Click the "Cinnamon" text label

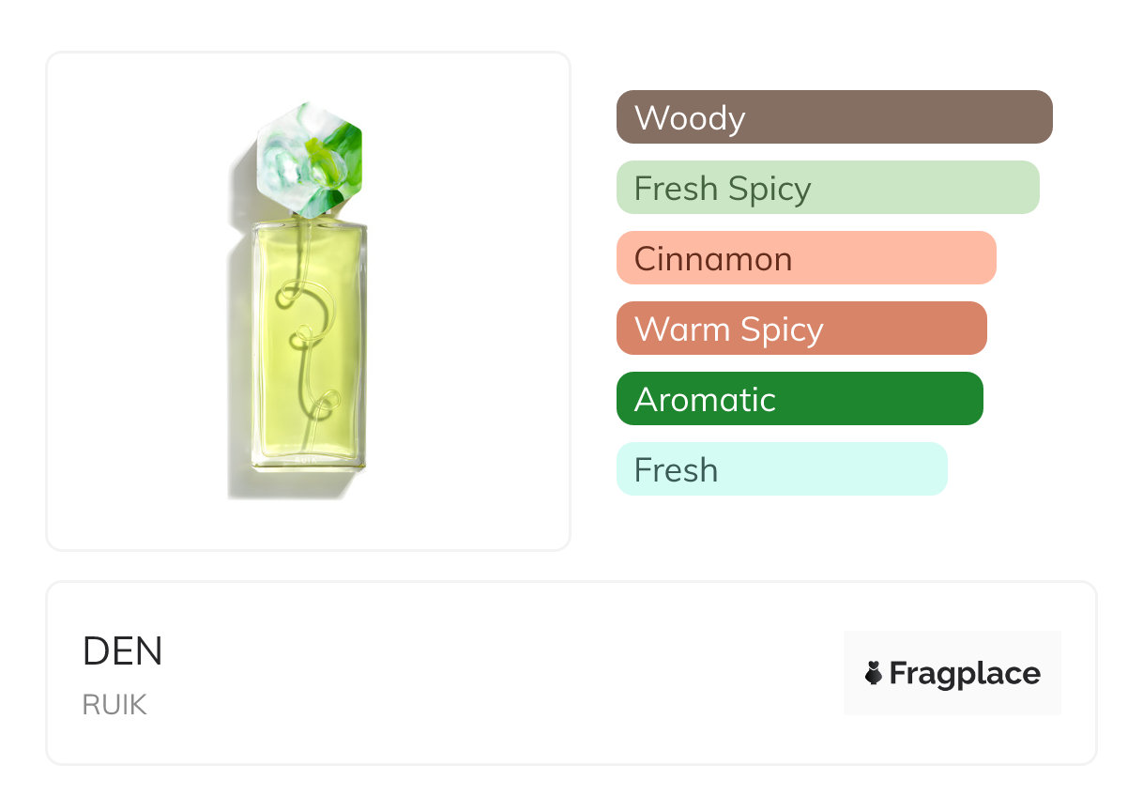[713, 259]
